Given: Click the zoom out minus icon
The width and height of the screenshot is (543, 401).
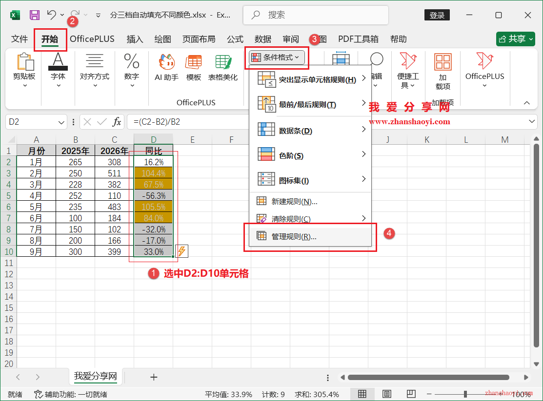Looking at the screenshot, I should click(x=429, y=394).
